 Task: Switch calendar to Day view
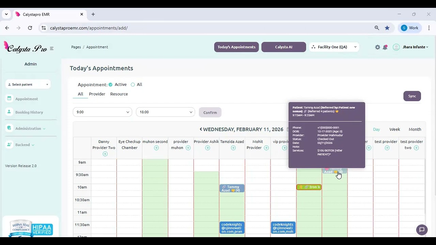[376, 129]
